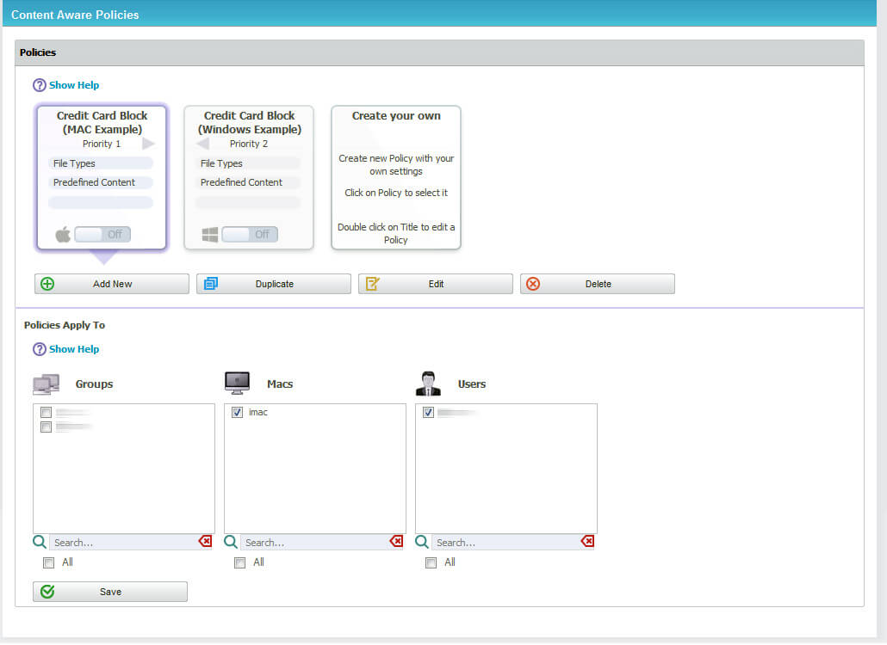Click the help icon under Policies header

click(39, 85)
